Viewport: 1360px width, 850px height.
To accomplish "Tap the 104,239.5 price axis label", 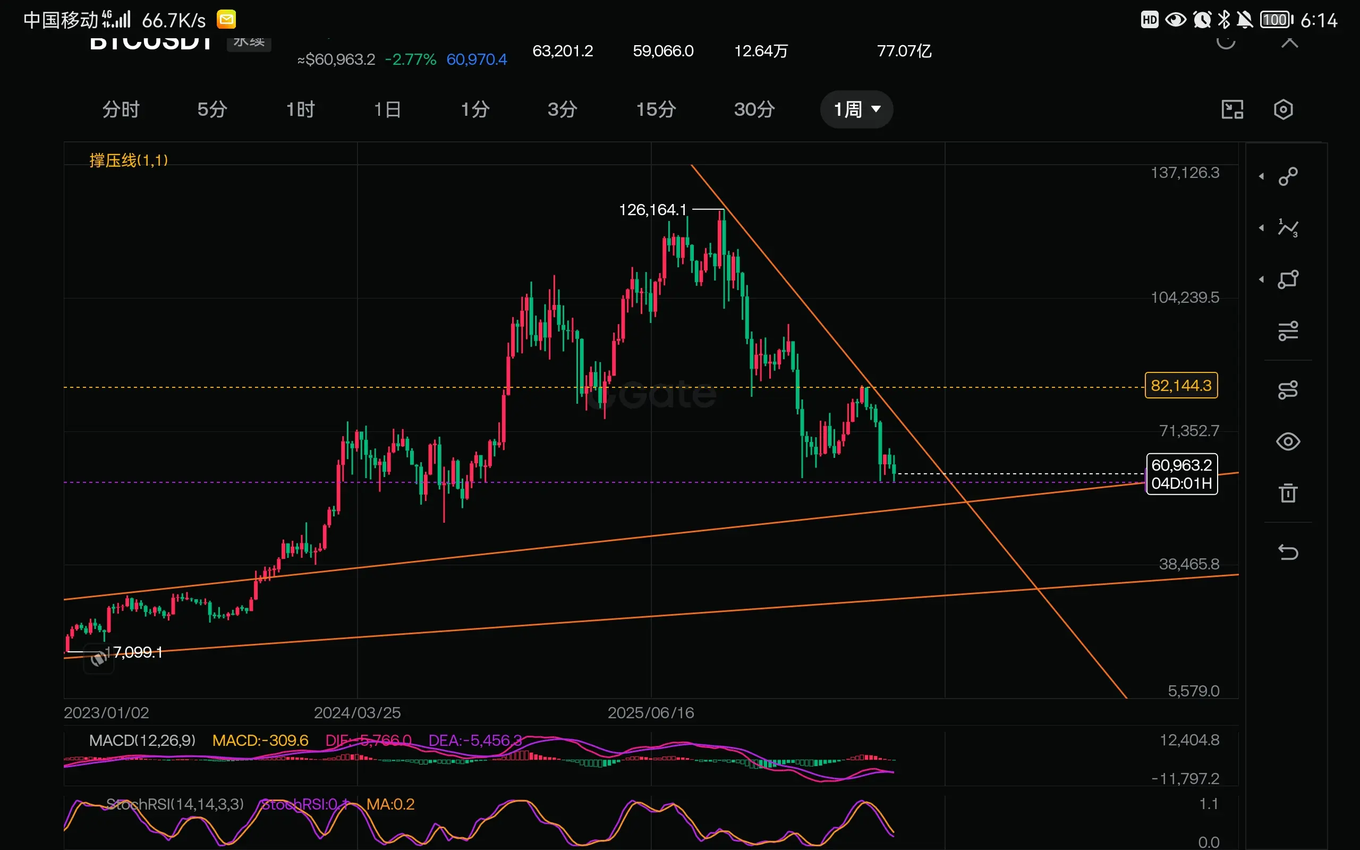I will coord(1185,297).
